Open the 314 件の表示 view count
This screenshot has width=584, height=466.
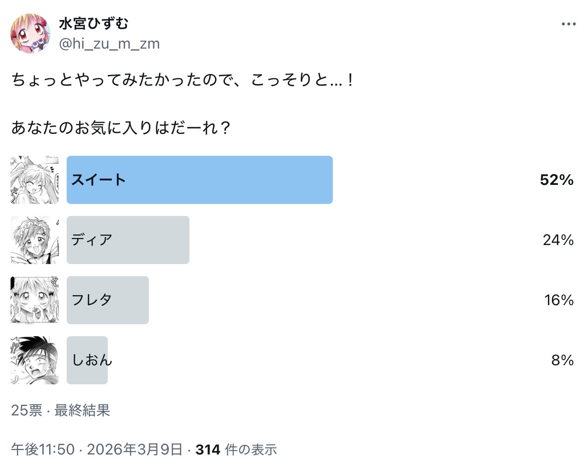(x=236, y=449)
